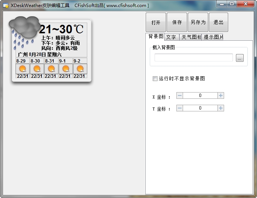Image resolution: width=257 pixels, height=198 pixels.
Task: Select the 9-2 forecast weather icon
Action: click(80, 69)
